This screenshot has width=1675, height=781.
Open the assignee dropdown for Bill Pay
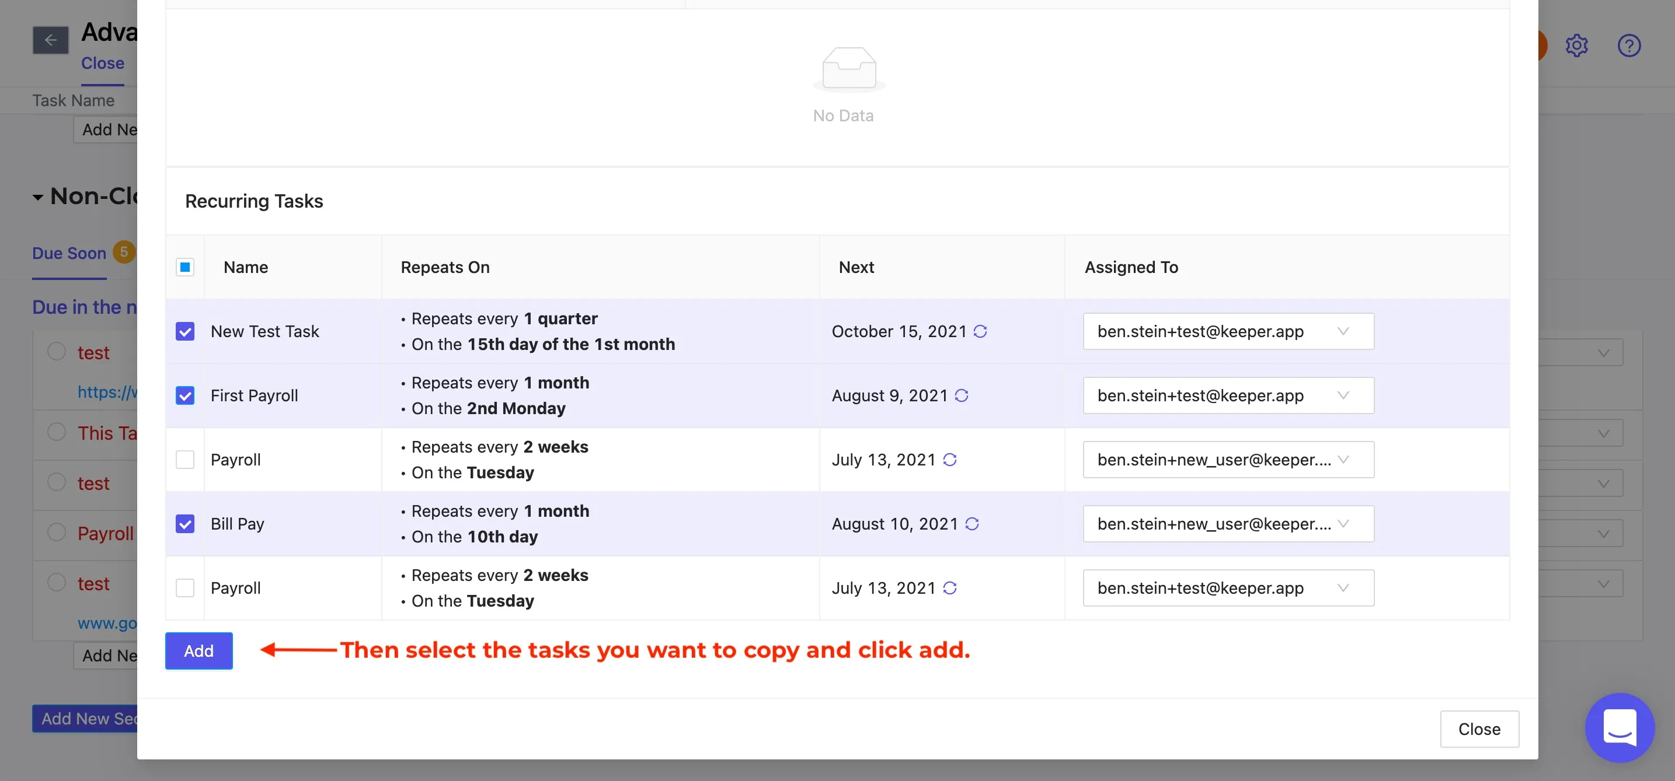click(x=1228, y=524)
